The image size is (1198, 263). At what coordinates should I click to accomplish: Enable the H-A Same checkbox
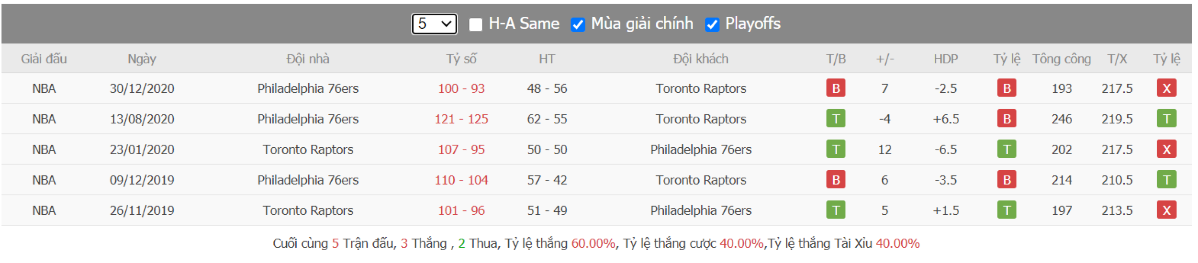pos(475,25)
